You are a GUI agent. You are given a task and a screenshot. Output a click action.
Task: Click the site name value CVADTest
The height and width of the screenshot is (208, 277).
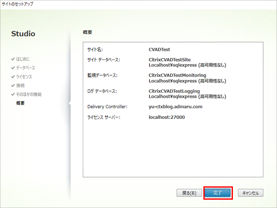tap(159, 50)
